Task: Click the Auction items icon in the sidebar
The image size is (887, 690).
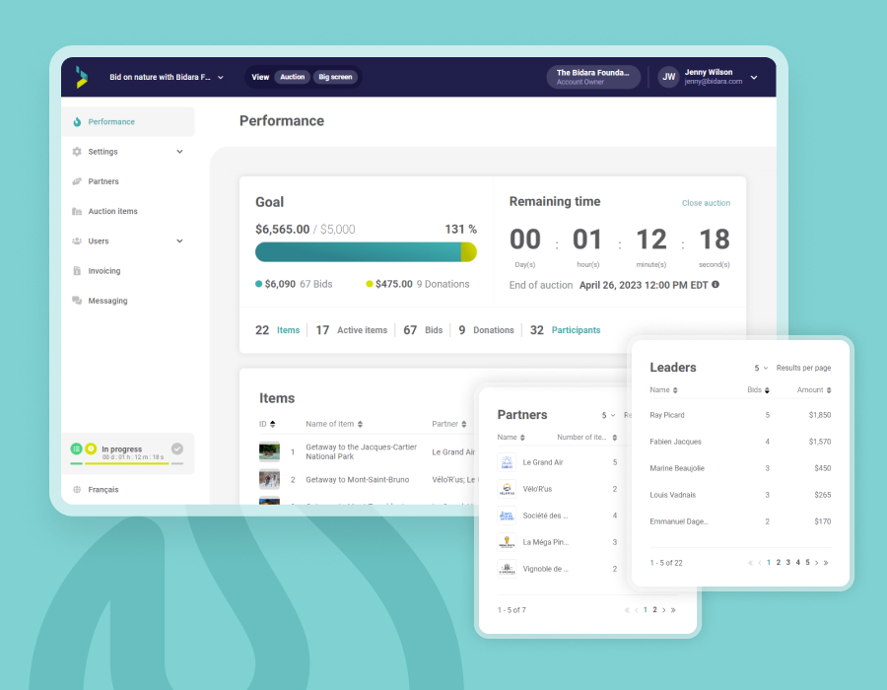Action: [x=75, y=211]
